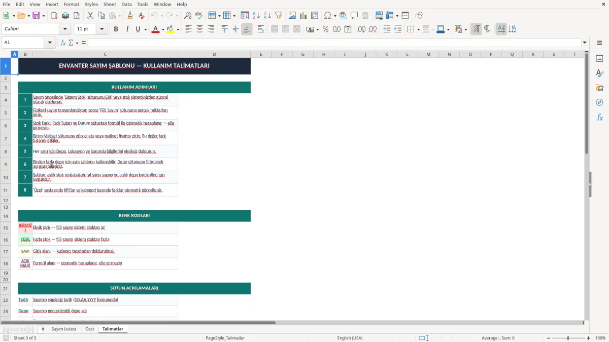609x342 pixels.
Task: Click the Sort Ascending icon
Action: tap(256, 16)
